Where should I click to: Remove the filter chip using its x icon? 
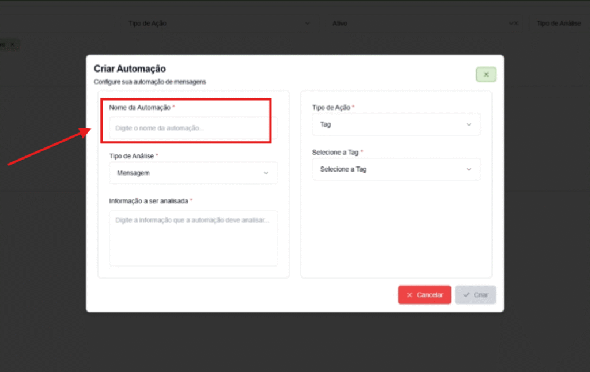(13, 44)
